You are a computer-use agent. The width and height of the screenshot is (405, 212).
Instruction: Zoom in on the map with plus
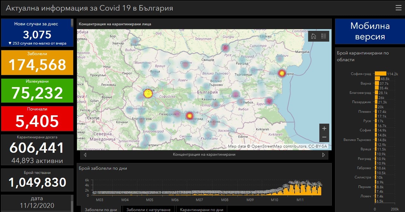pyautogui.click(x=324, y=128)
